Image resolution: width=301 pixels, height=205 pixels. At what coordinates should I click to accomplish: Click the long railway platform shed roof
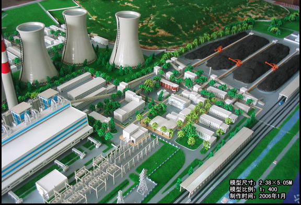pos(216,161)
